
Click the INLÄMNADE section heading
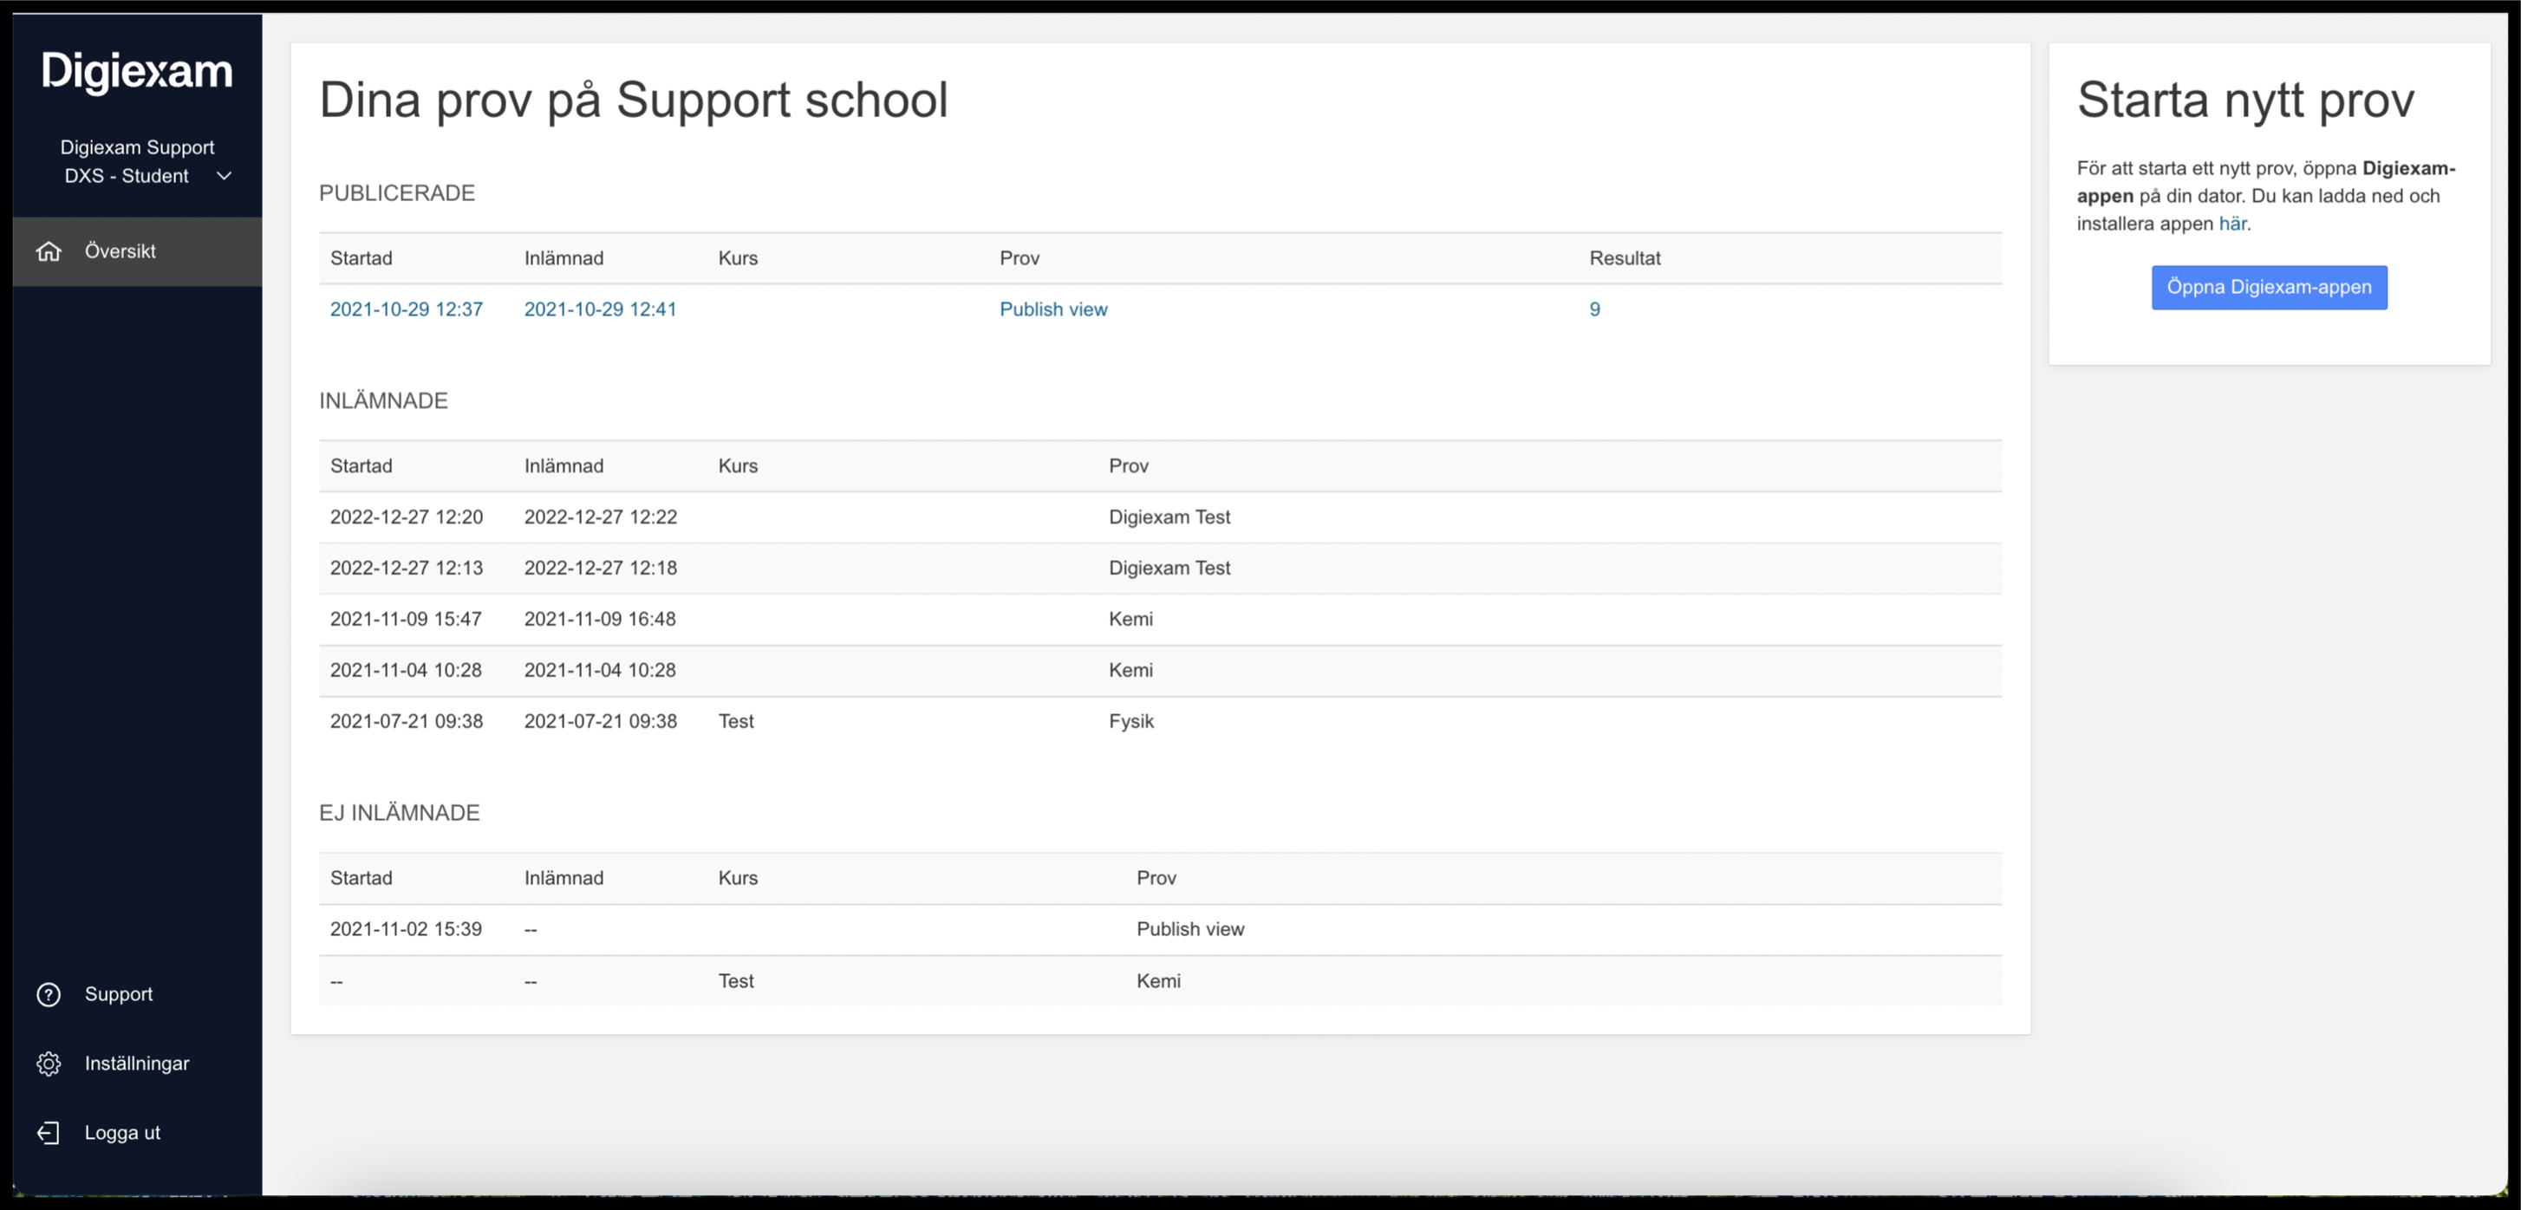[x=384, y=401]
